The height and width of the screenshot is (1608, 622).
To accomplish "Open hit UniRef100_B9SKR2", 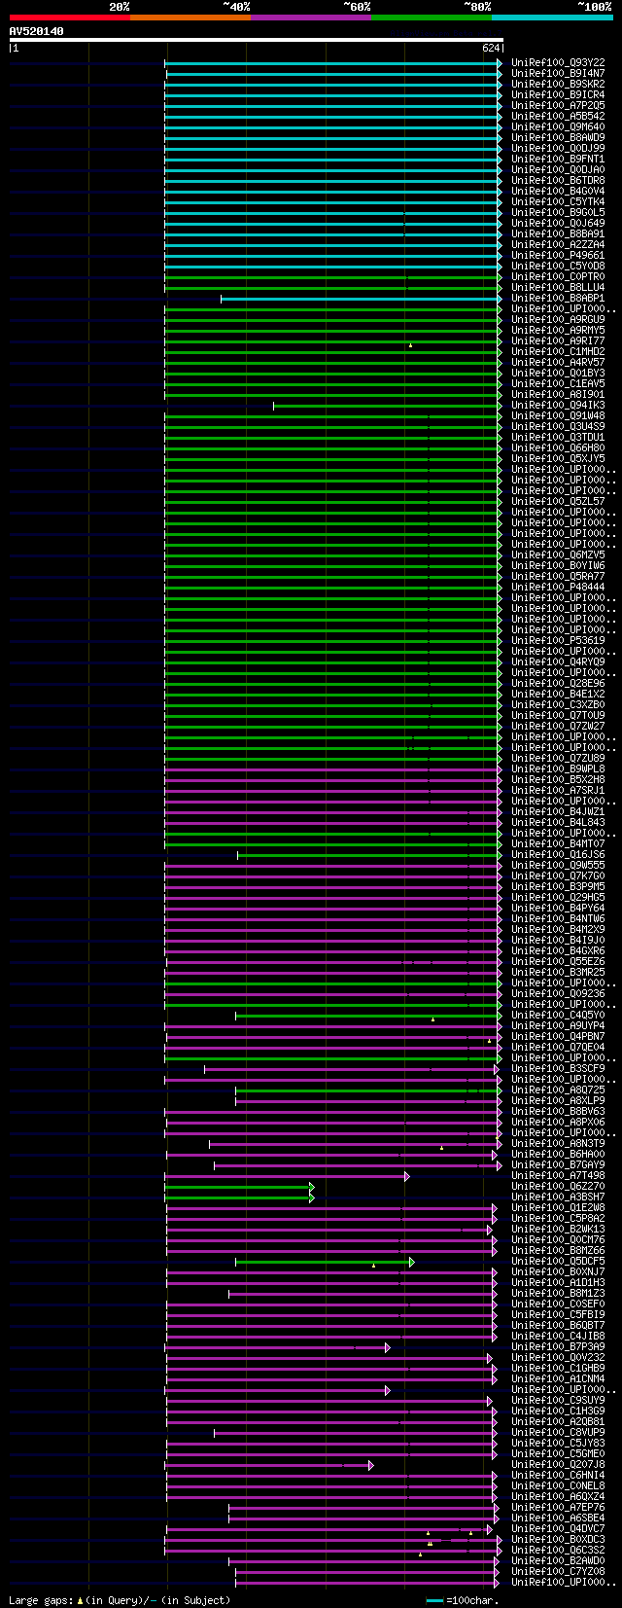I will coord(558,84).
